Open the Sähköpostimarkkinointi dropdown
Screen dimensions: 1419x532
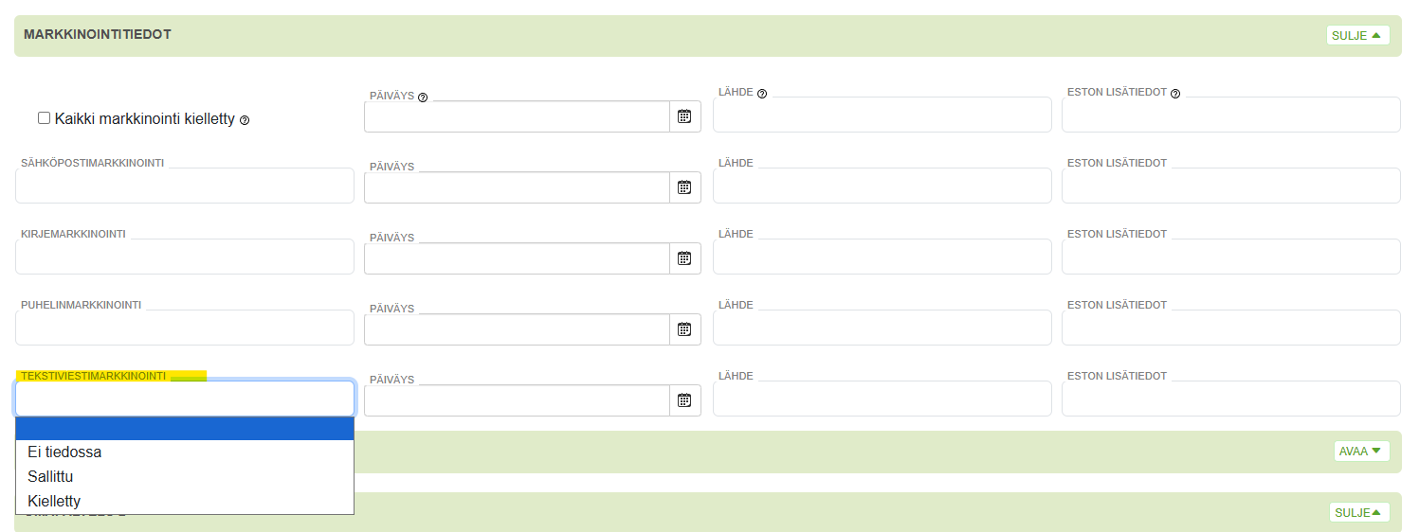tap(185, 186)
